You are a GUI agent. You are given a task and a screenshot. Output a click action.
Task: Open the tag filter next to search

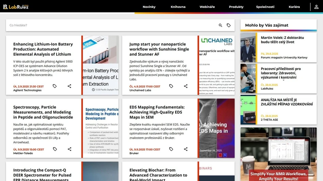pos(229,25)
